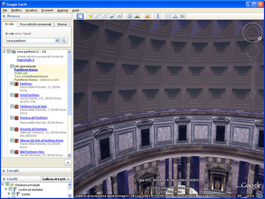Show the ruler tool
The image size is (265, 199).
pos(158,17)
